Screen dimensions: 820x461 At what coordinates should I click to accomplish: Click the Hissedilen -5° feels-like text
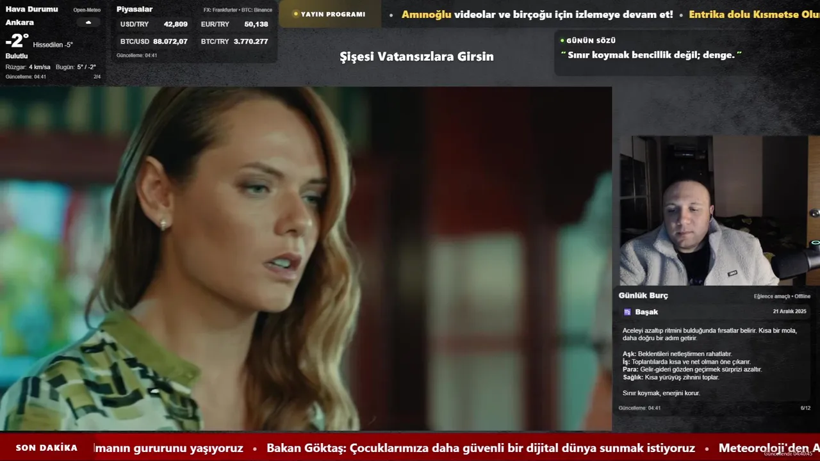point(53,45)
